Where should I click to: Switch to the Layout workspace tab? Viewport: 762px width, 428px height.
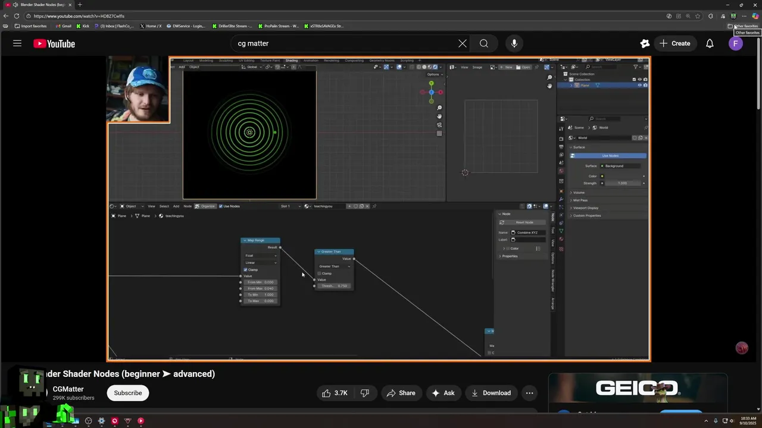tap(188, 60)
